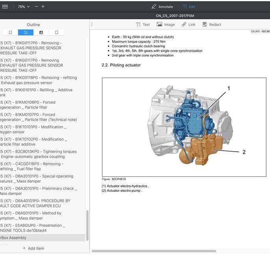Open D6A20101P0 Mass damper outline entry
270x270 pixels.
click(x=37, y=179)
